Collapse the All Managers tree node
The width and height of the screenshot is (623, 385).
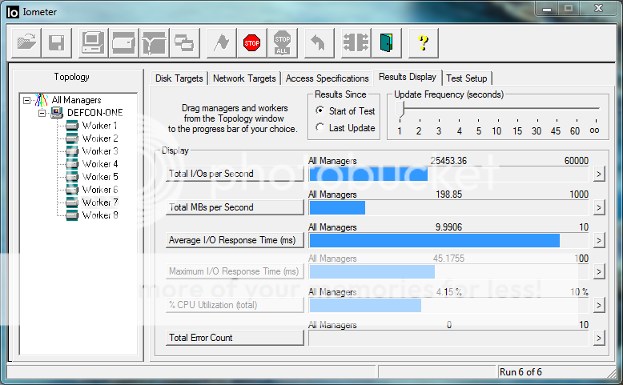click(27, 100)
